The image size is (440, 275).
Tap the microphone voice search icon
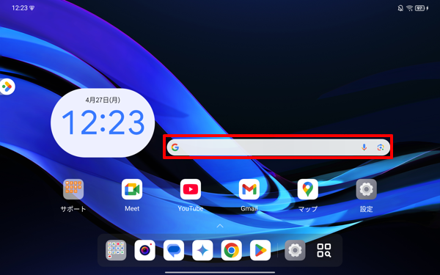tap(364, 147)
